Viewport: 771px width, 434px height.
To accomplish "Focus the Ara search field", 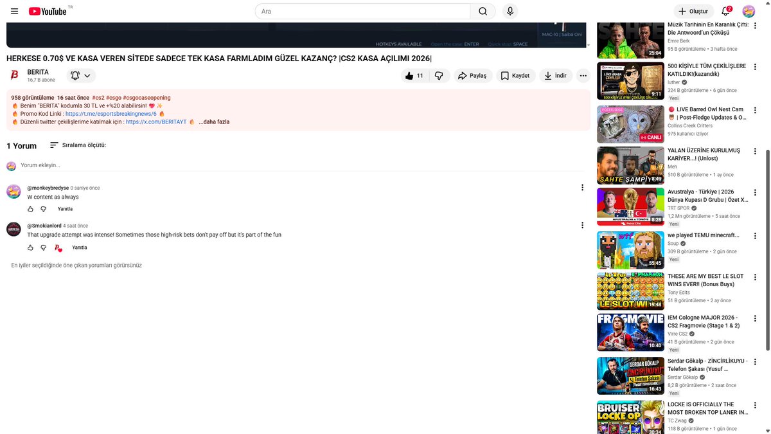I will point(363,11).
